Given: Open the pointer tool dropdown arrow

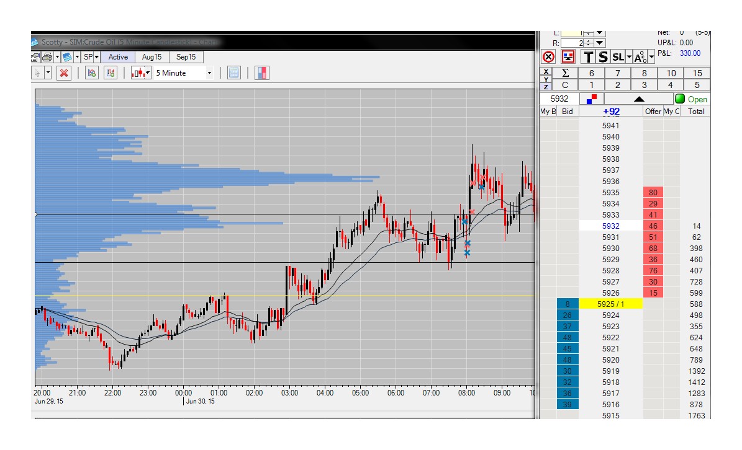Looking at the screenshot, I should click(48, 73).
